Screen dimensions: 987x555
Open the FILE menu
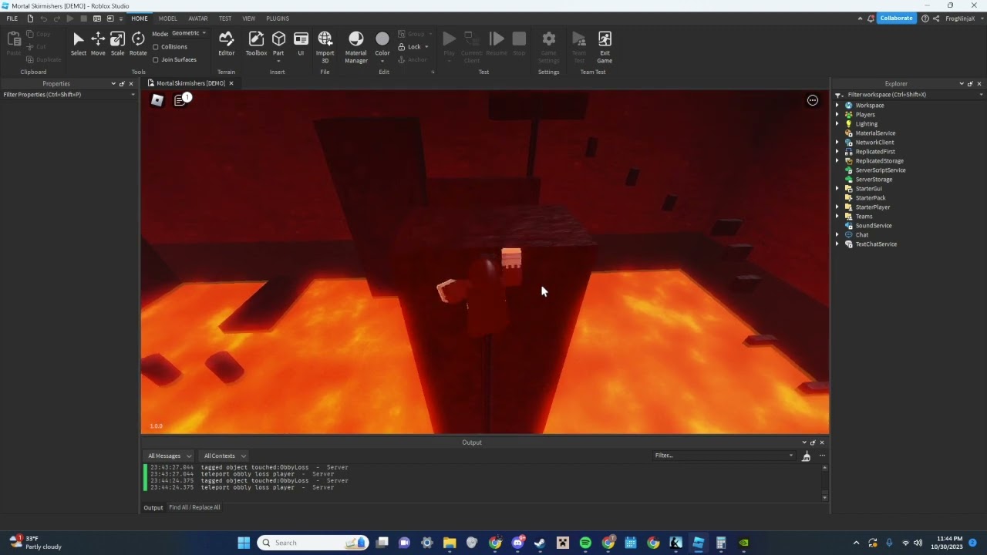point(12,18)
